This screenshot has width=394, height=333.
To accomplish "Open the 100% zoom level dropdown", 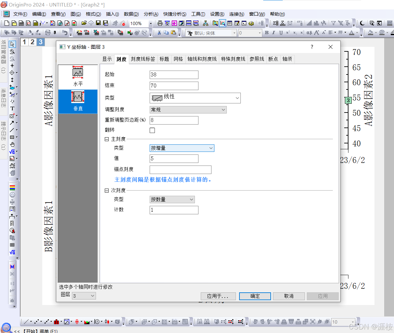I will (151, 23).
